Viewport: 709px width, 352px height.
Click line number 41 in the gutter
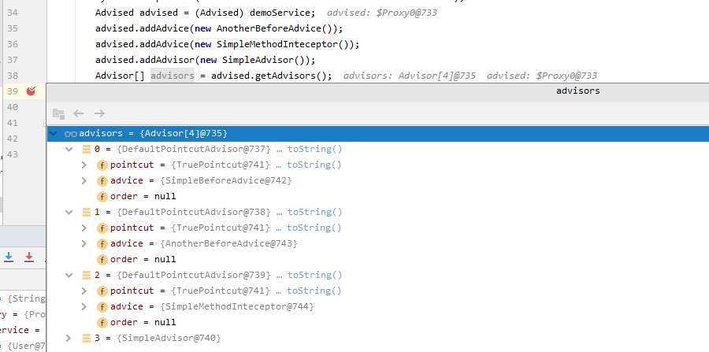[12, 123]
